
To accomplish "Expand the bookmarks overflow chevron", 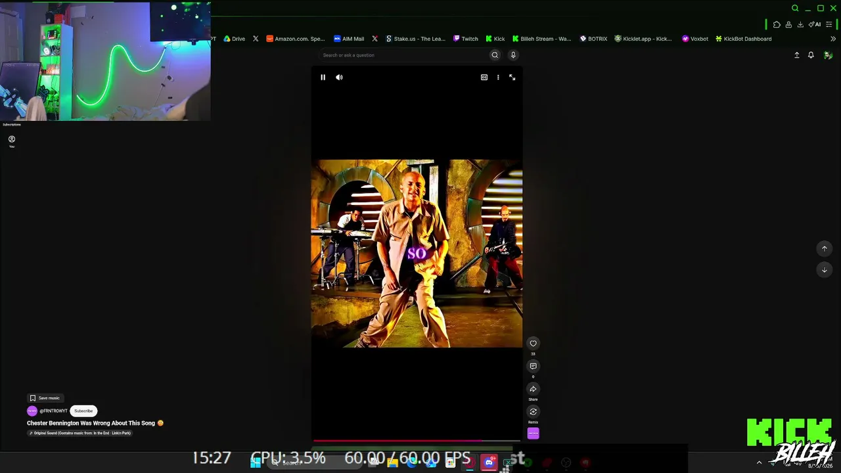I will click(833, 39).
